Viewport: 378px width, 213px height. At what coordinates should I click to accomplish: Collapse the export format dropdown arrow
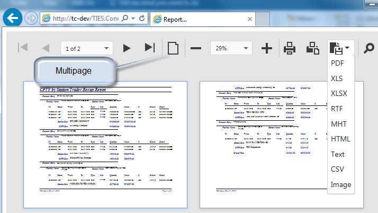[348, 48]
